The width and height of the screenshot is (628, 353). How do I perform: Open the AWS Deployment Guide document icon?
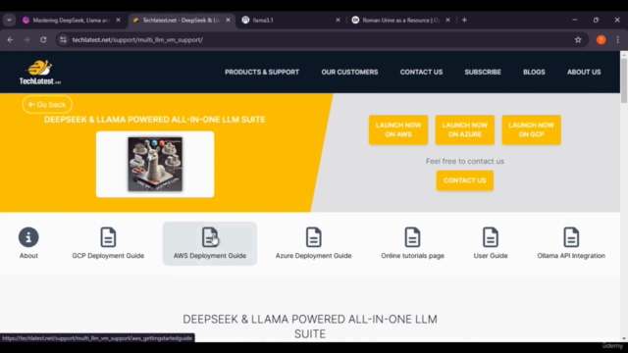(x=210, y=237)
